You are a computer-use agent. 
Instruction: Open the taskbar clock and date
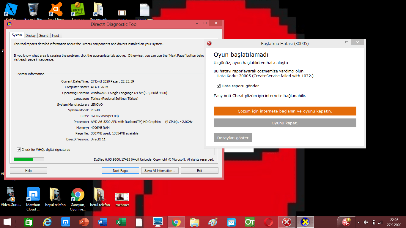(x=394, y=222)
